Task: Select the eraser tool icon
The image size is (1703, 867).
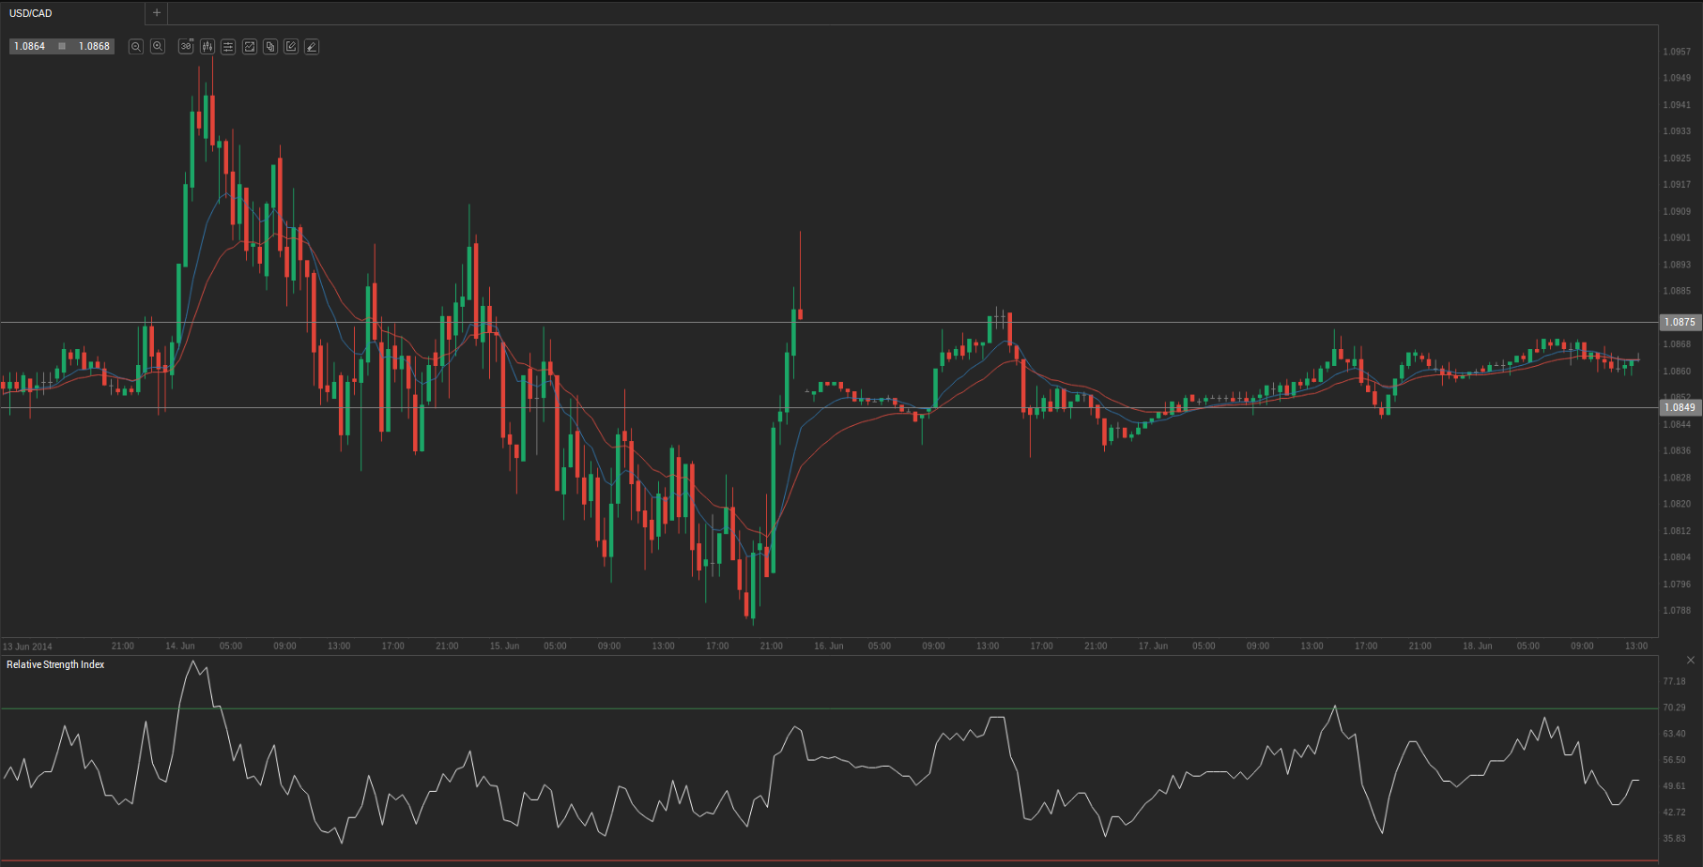Action: coord(312,46)
